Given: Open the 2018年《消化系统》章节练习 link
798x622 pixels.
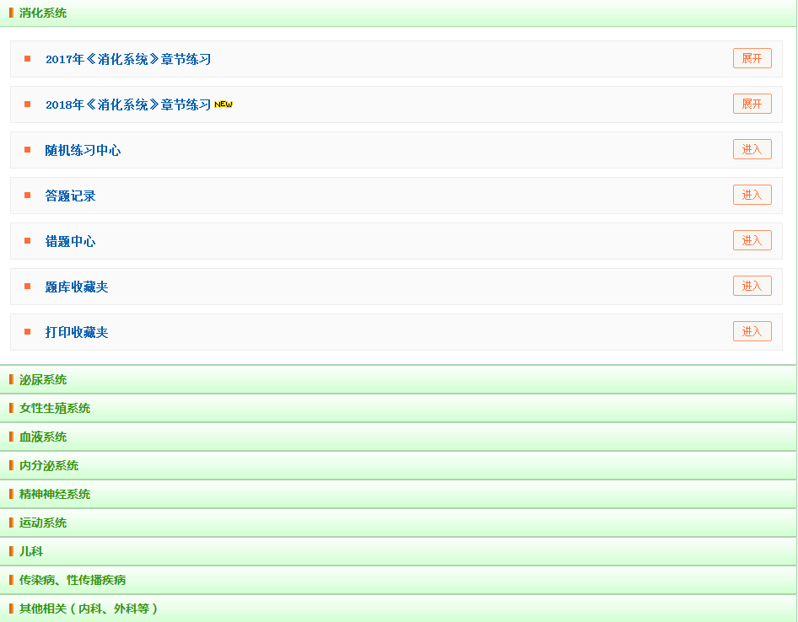Looking at the screenshot, I should pos(128,105).
